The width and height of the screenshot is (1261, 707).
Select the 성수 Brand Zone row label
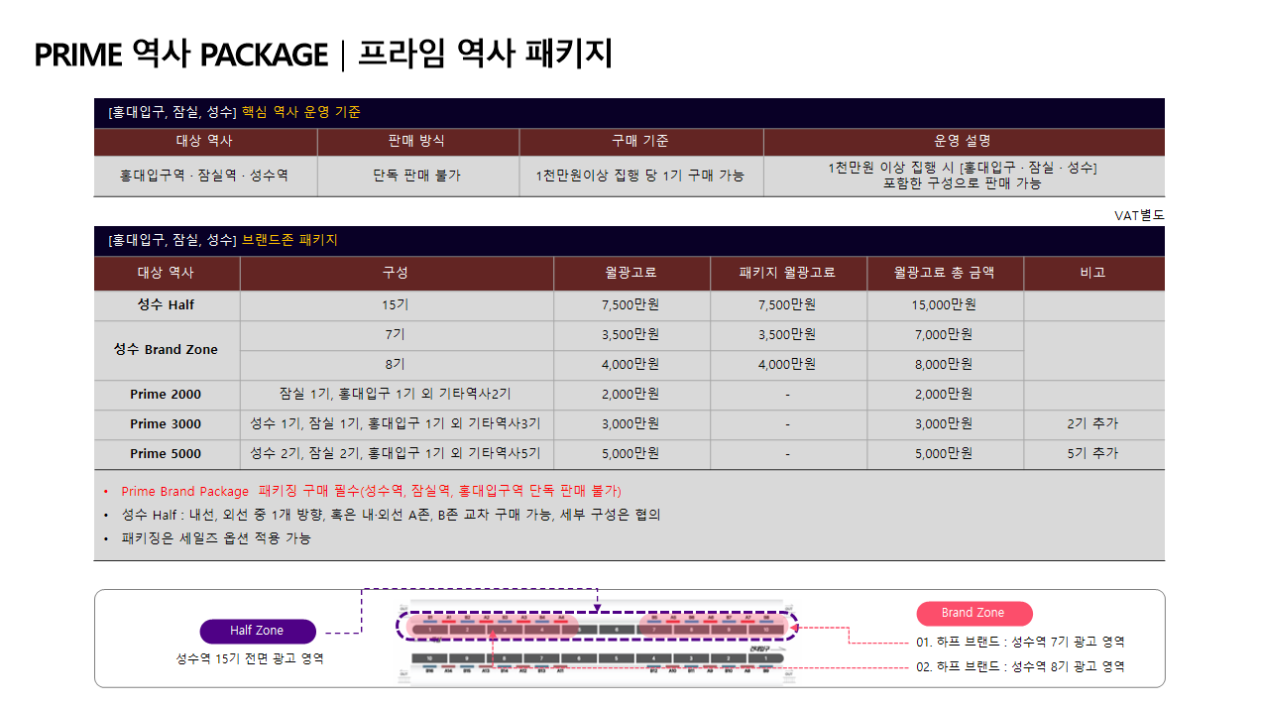pos(166,350)
